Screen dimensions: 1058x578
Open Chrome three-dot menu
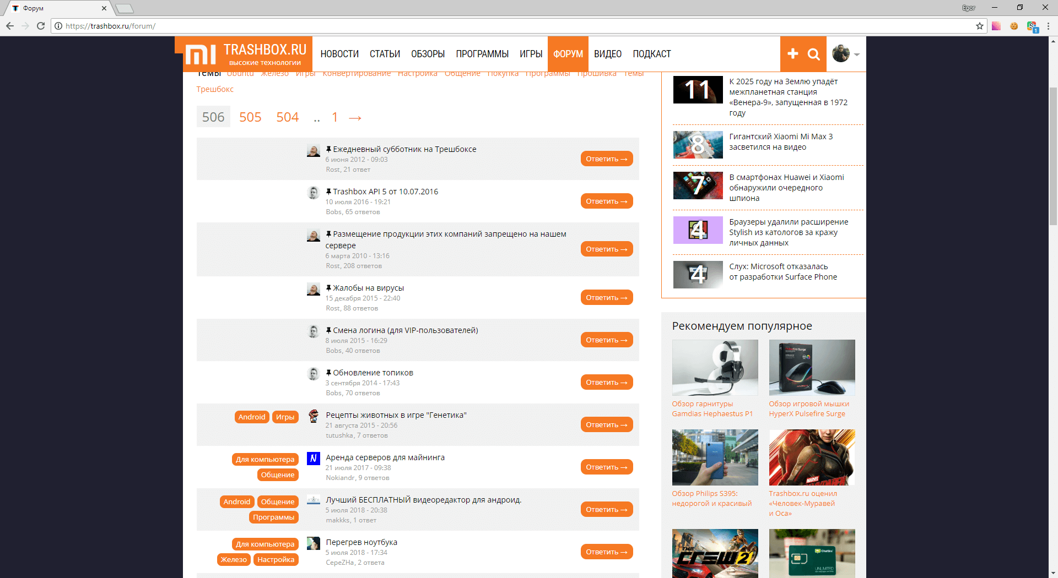pos(1048,26)
